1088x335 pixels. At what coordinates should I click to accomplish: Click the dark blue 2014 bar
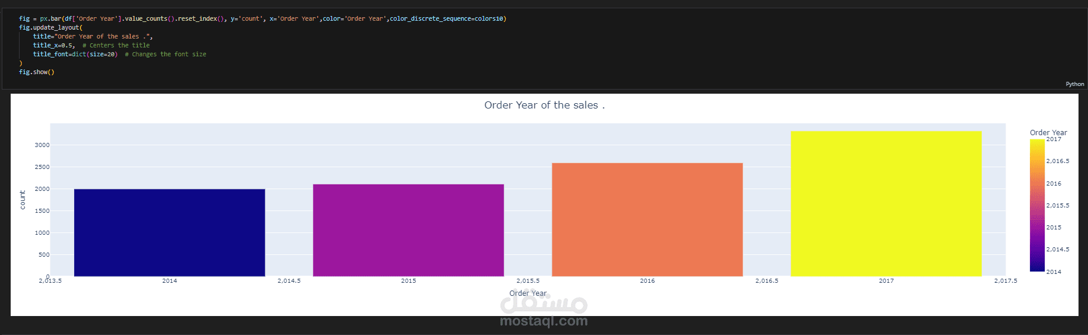click(170, 232)
